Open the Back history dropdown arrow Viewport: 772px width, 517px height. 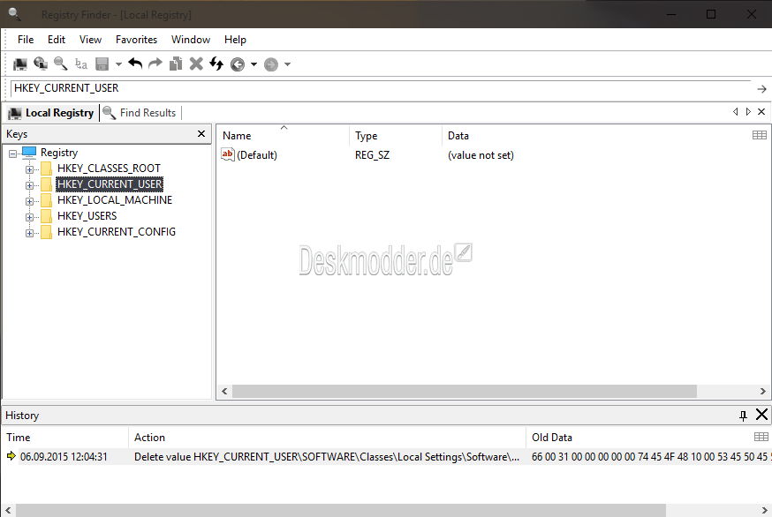pyautogui.click(x=254, y=64)
